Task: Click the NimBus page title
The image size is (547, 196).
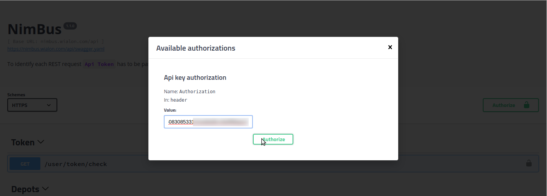Action: [x=35, y=30]
